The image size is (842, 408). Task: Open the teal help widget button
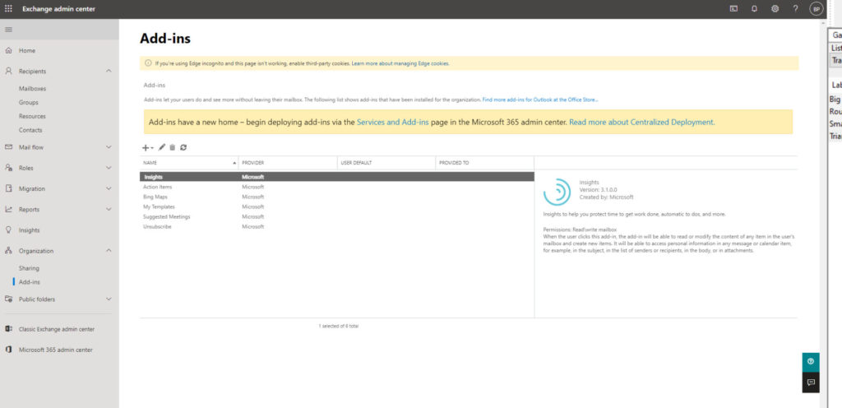[x=810, y=362]
